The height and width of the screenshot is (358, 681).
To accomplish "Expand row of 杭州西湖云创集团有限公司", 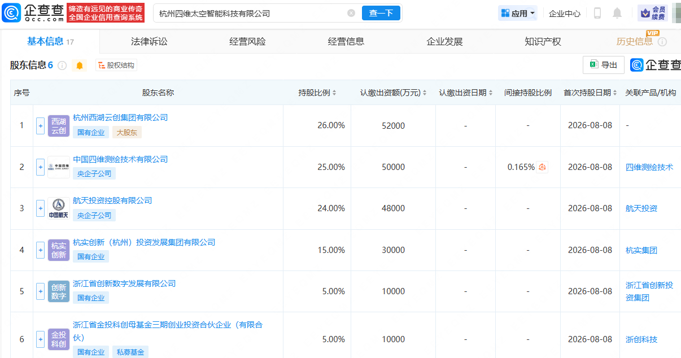I will [x=40, y=125].
